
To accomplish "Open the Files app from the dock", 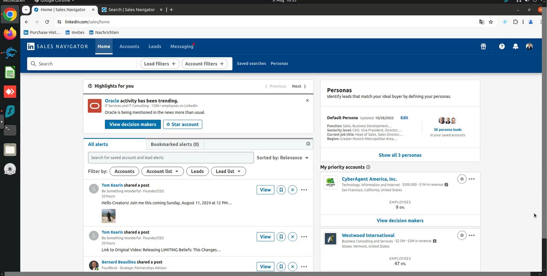I will [x=10, y=150].
